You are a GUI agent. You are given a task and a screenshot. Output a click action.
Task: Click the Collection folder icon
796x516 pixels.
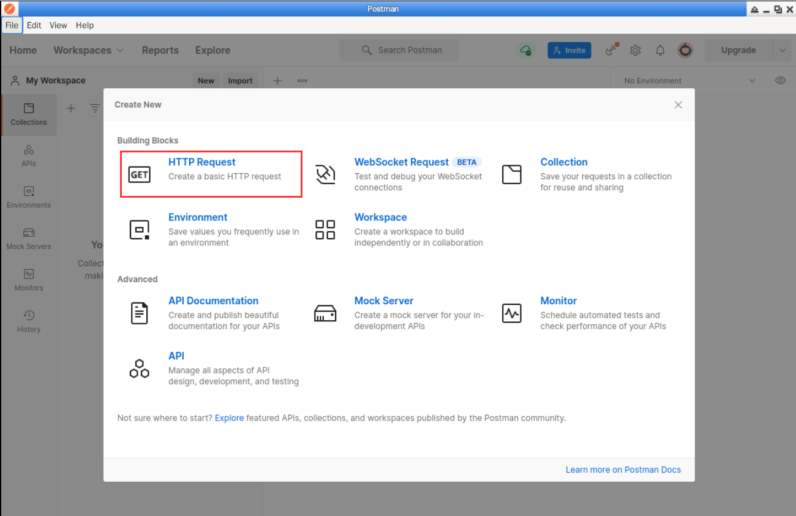(x=511, y=174)
